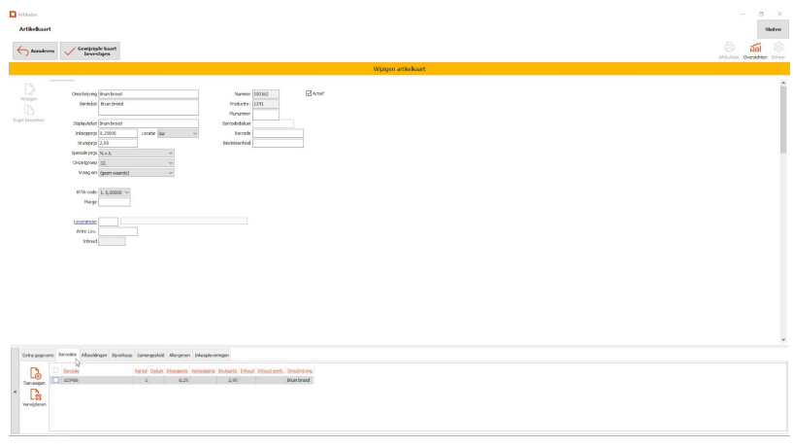Open the Afbeeldingen tab

point(94,356)
